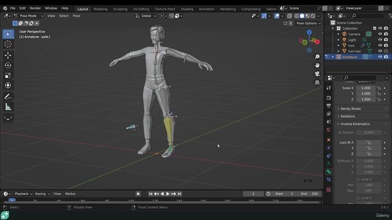Select the Transform tool
392x220 pixels.
pos(8,86)
